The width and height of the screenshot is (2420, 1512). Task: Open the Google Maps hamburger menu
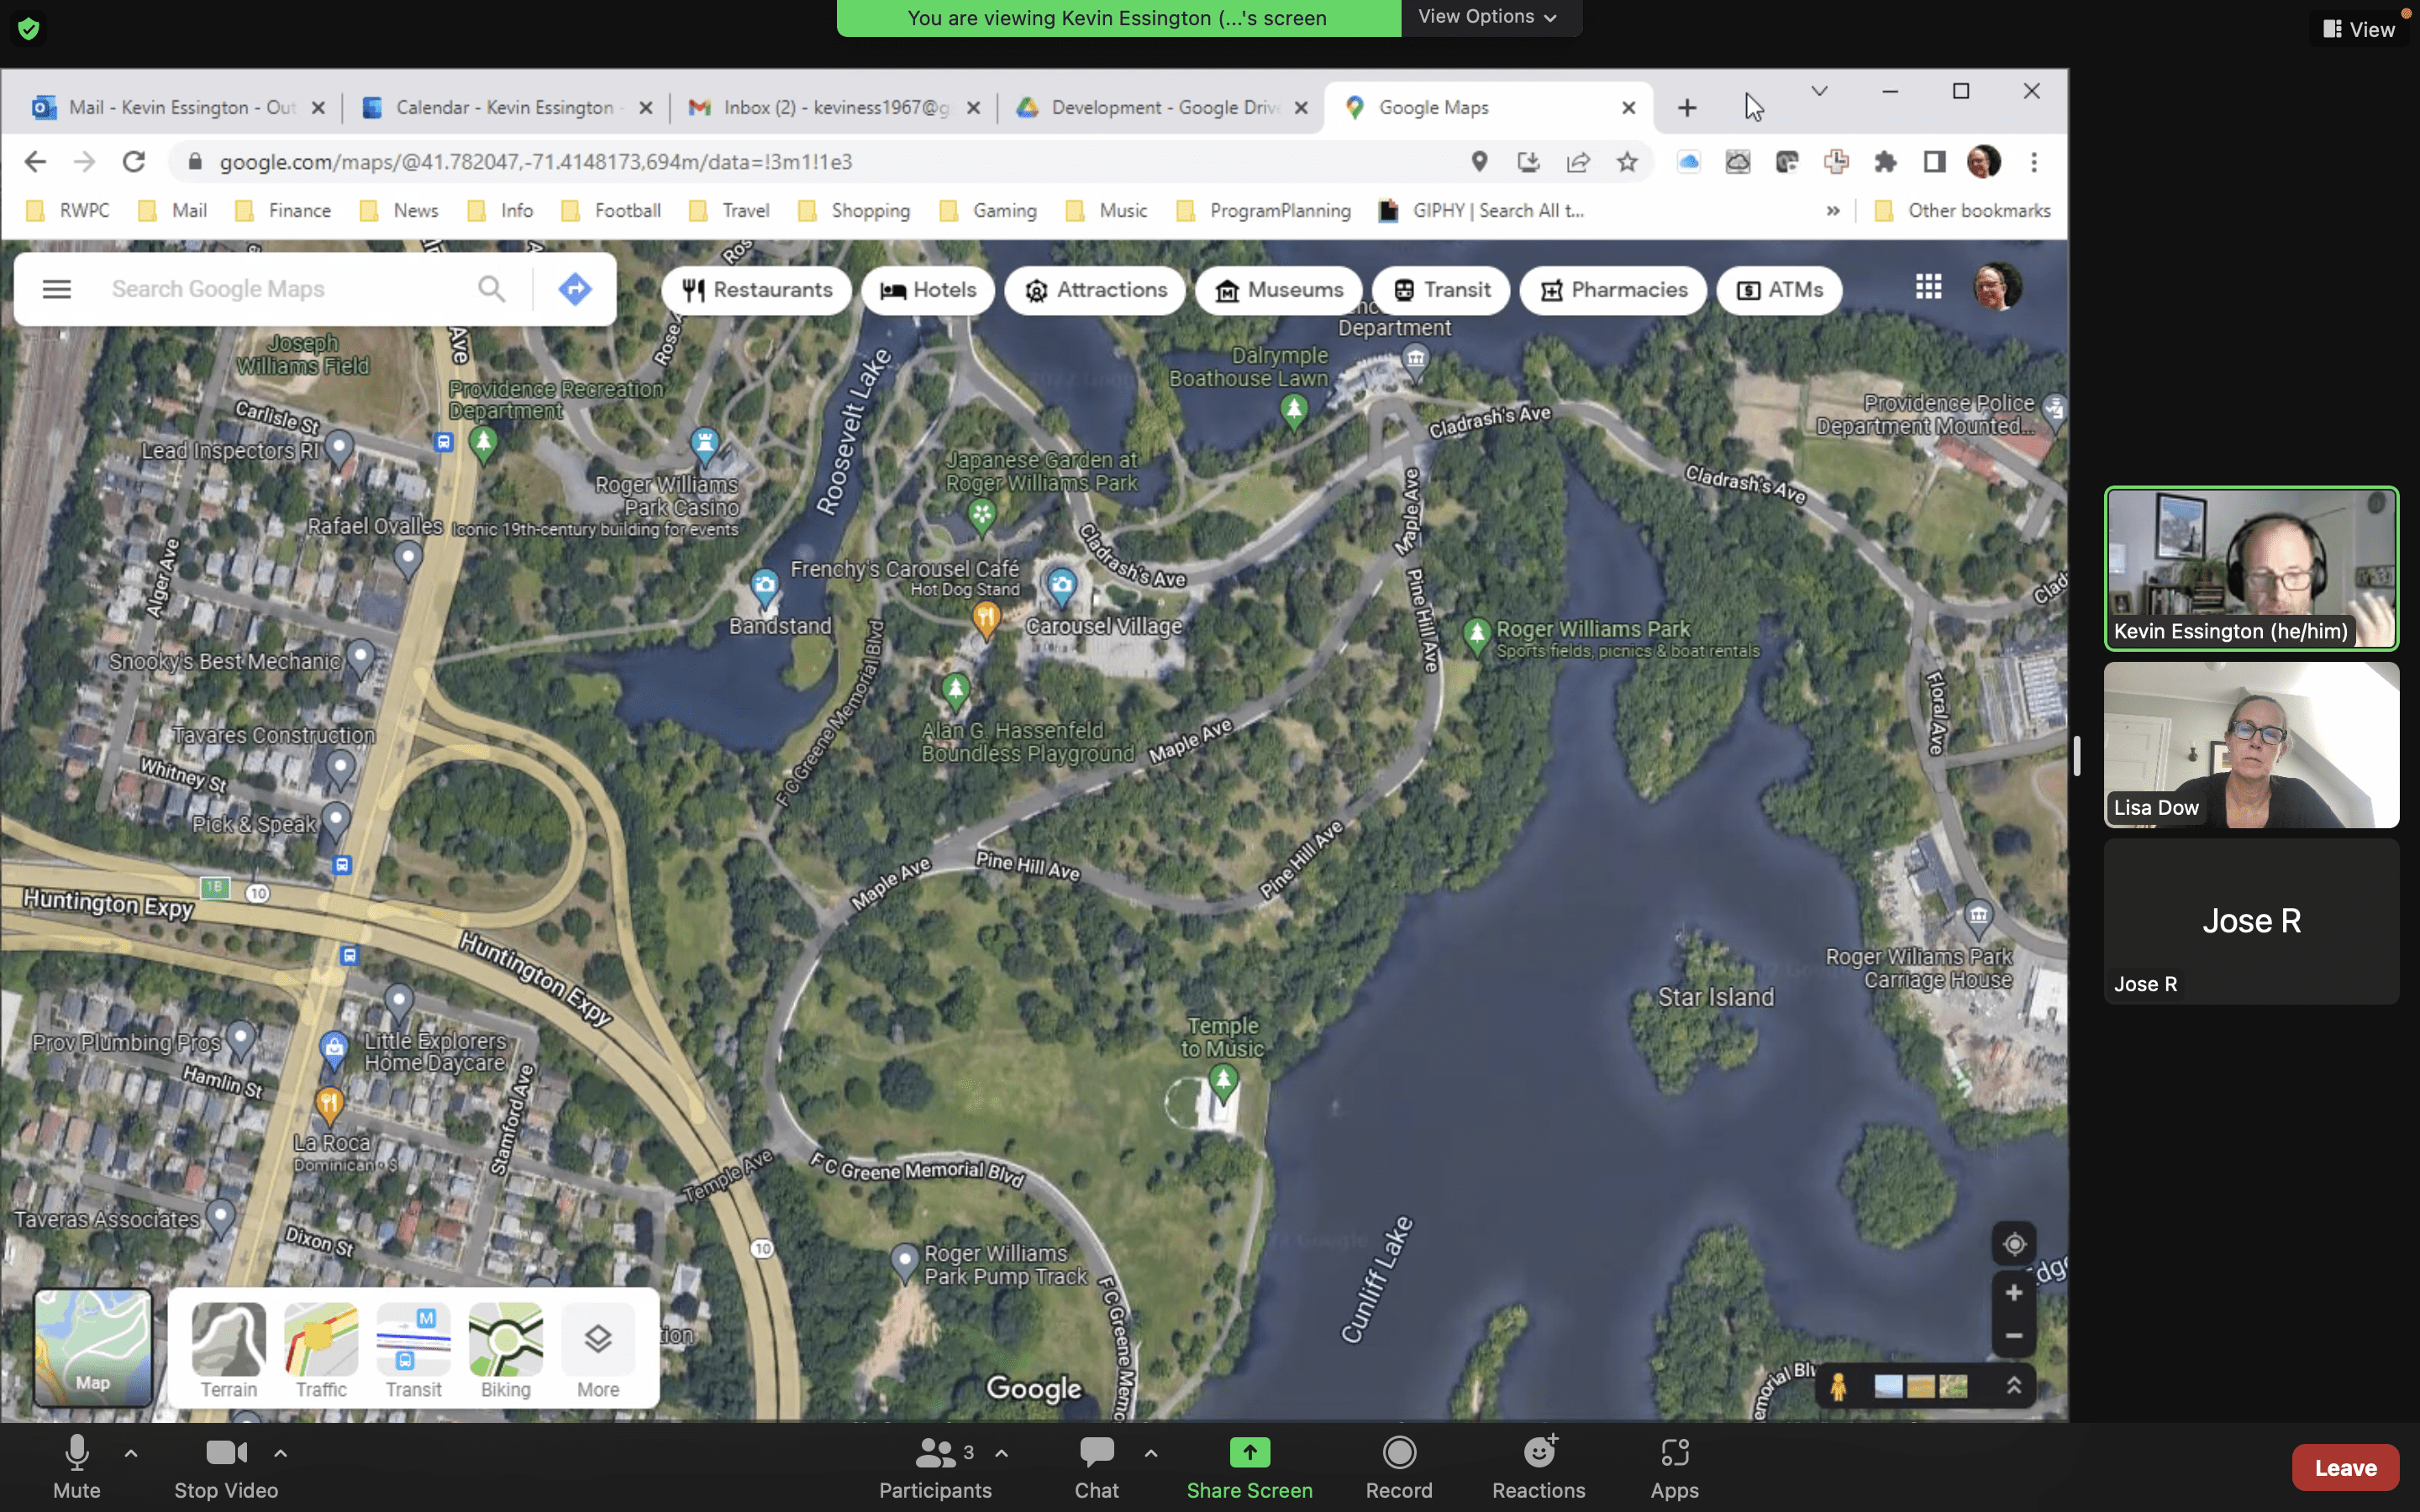coord(57,289)
